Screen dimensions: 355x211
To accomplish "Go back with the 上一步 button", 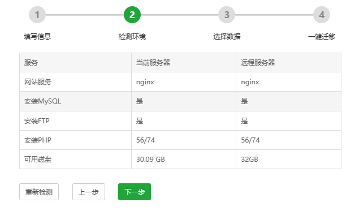I will pos(89,192).
